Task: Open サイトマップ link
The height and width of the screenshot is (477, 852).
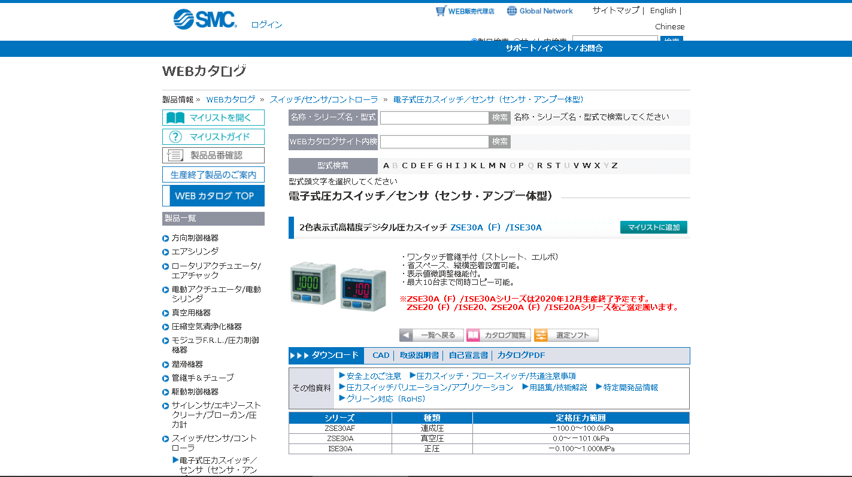Action: (x=616, y=10)
